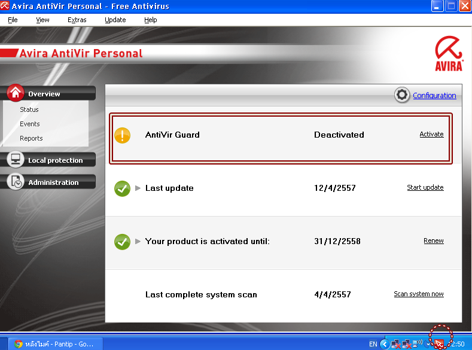Click the EN language indicator
472x350 pixels.
point(373,344)
